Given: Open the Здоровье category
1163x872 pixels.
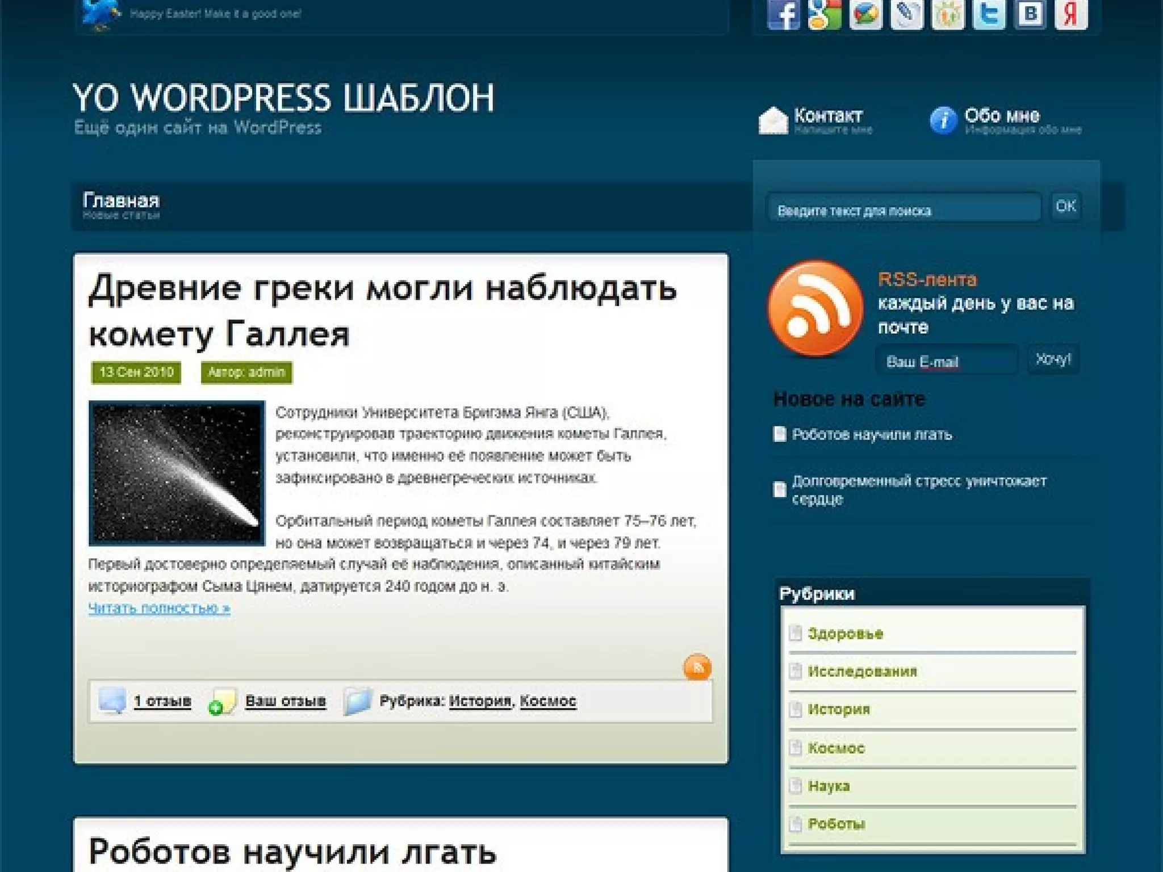Looking at the screenshot, I should pos(845,634).
